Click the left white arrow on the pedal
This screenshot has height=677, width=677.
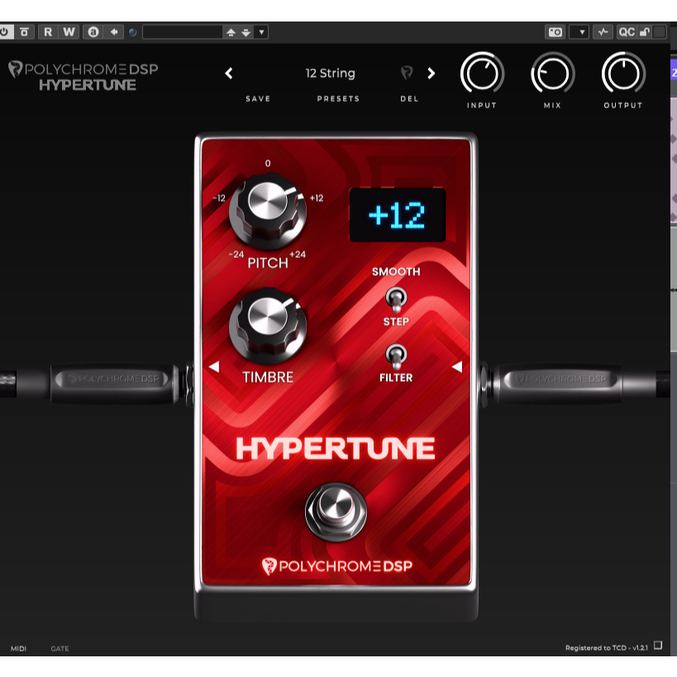(214, 367)
